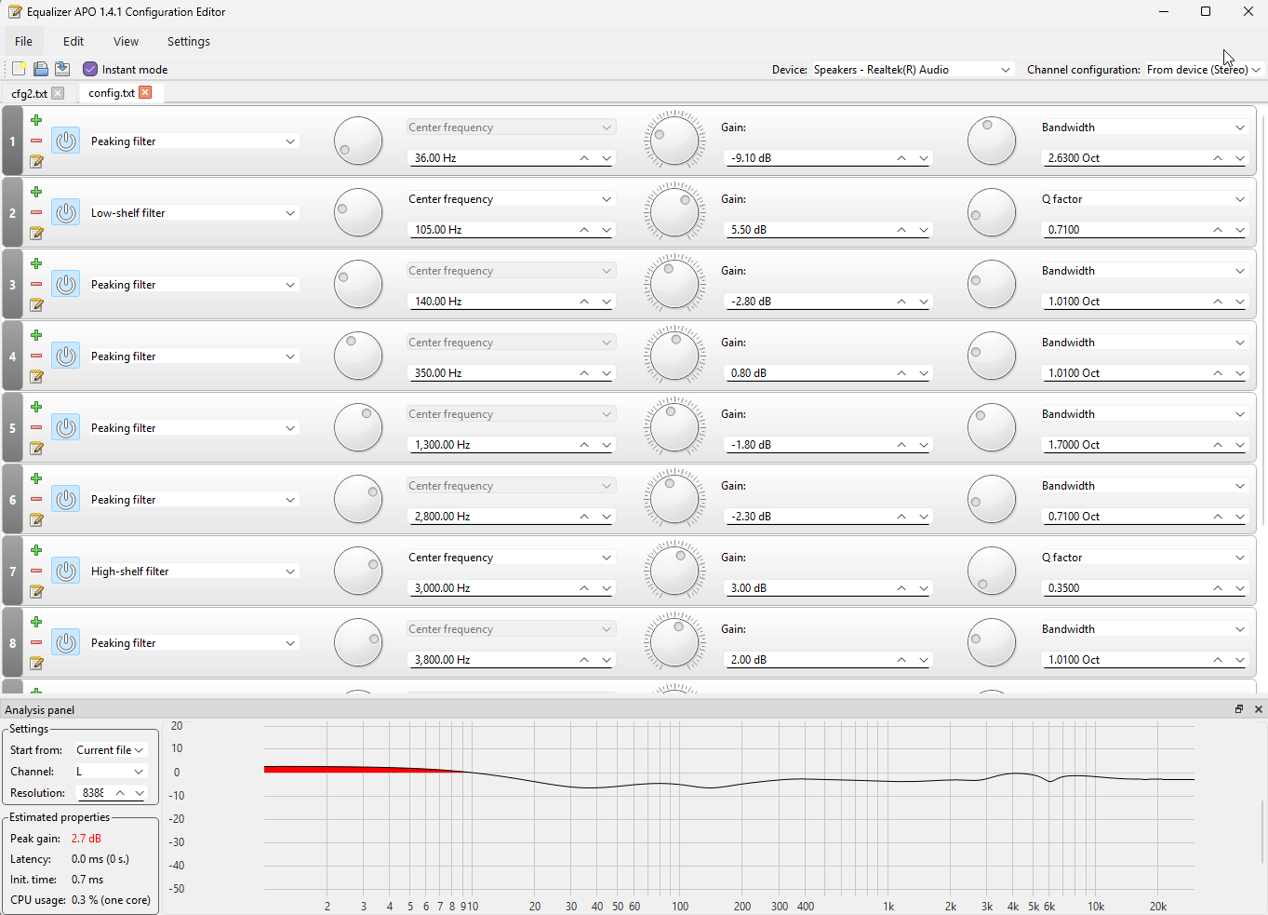Disable the Low-shelf filter 2 power button
The height and width of the screenshot is (915, 1268).
(x=65, y=213)
